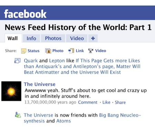Open Lepton's profile link
Screen dimensions: 155x129
pos(57,61)
